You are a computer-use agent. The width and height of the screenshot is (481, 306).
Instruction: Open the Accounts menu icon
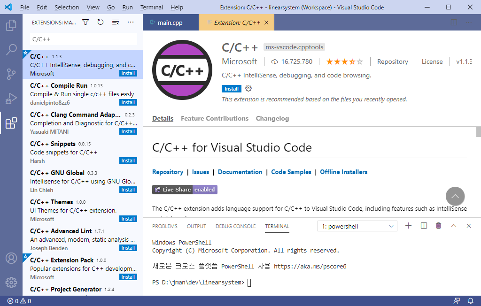click(x=11, y=258)
